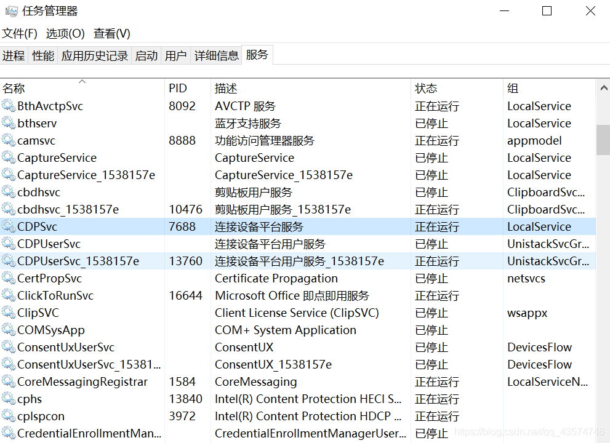Click the gear icon beside CertPropSvc
This screenshot has width=610, height=443.
pos(8,277)
